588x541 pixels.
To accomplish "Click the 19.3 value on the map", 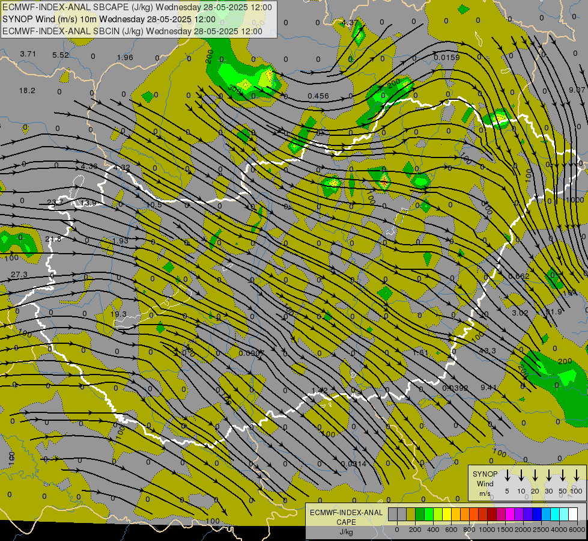I will coord(118,314).
